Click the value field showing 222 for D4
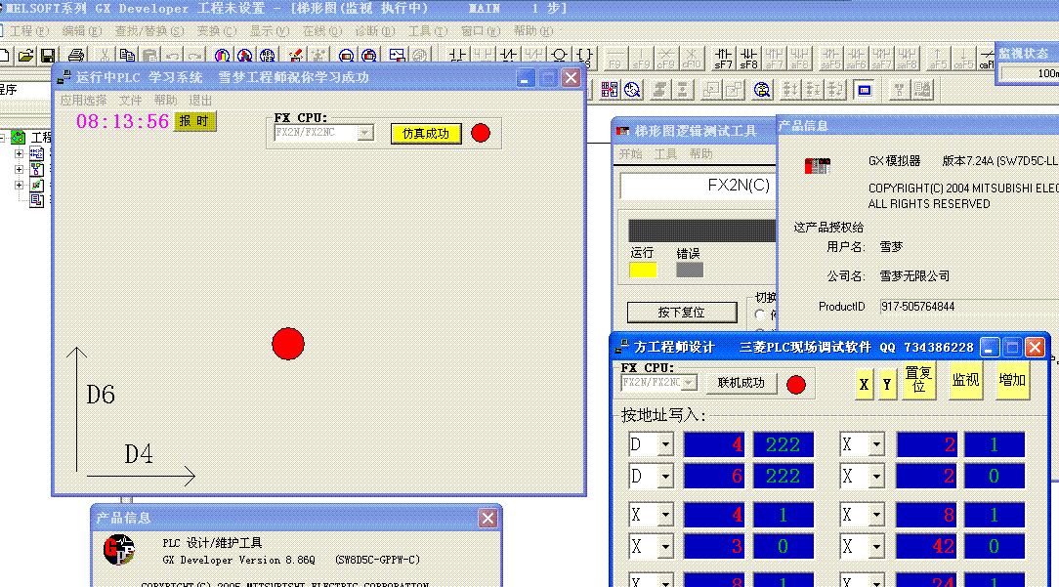1059x587 pixels. [x=783, y=445]
